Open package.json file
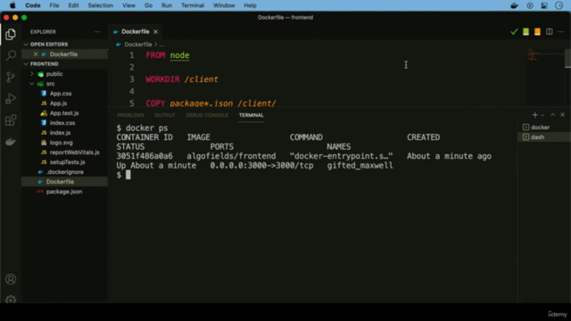This screenshot has width=571, height=321. pos(64,192)
